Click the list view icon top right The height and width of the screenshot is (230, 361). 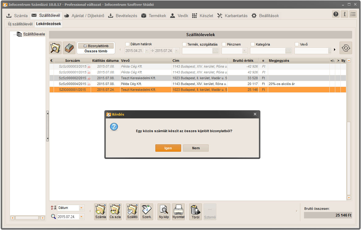click(353, 14)
